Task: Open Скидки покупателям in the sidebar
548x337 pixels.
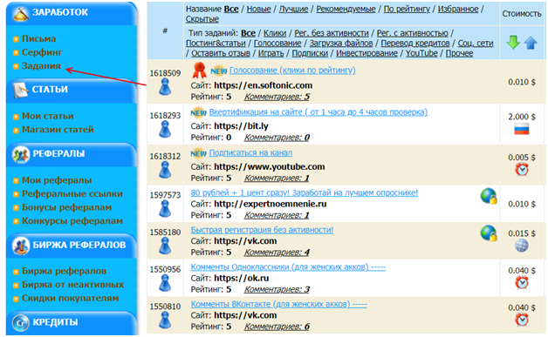Action: [x=71, y=299]
